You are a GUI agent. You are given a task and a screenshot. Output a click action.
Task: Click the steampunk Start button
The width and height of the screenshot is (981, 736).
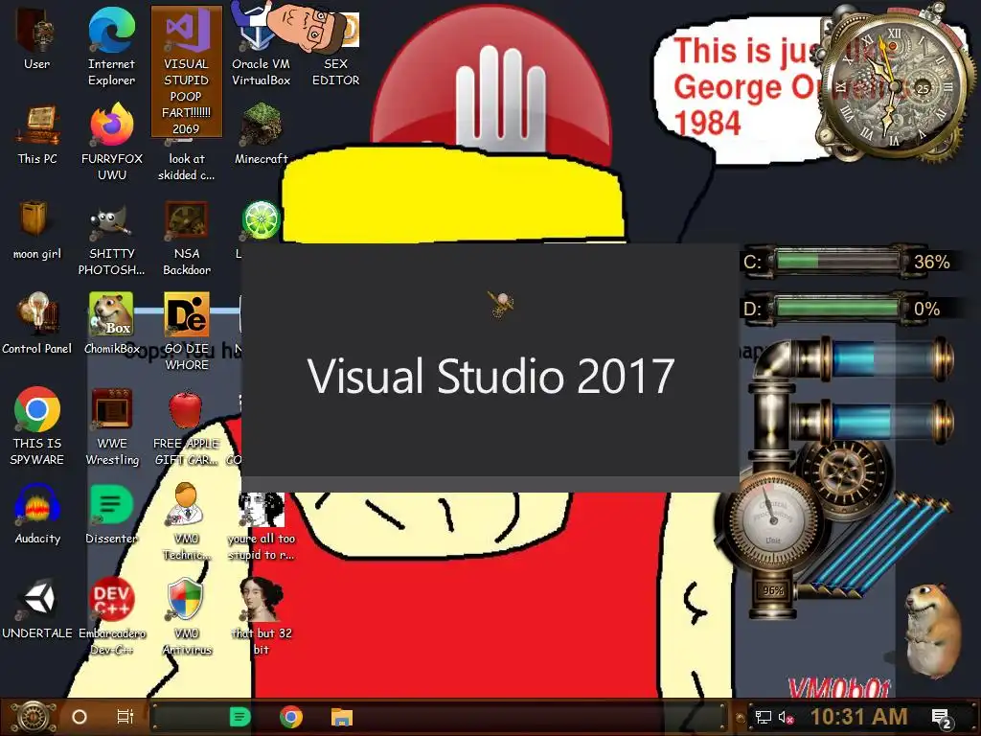point(34,717)
